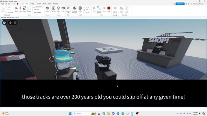Toggle the Collisions checkbox
The width and height of the screenshot is (207, 116).
coord(33,10)
